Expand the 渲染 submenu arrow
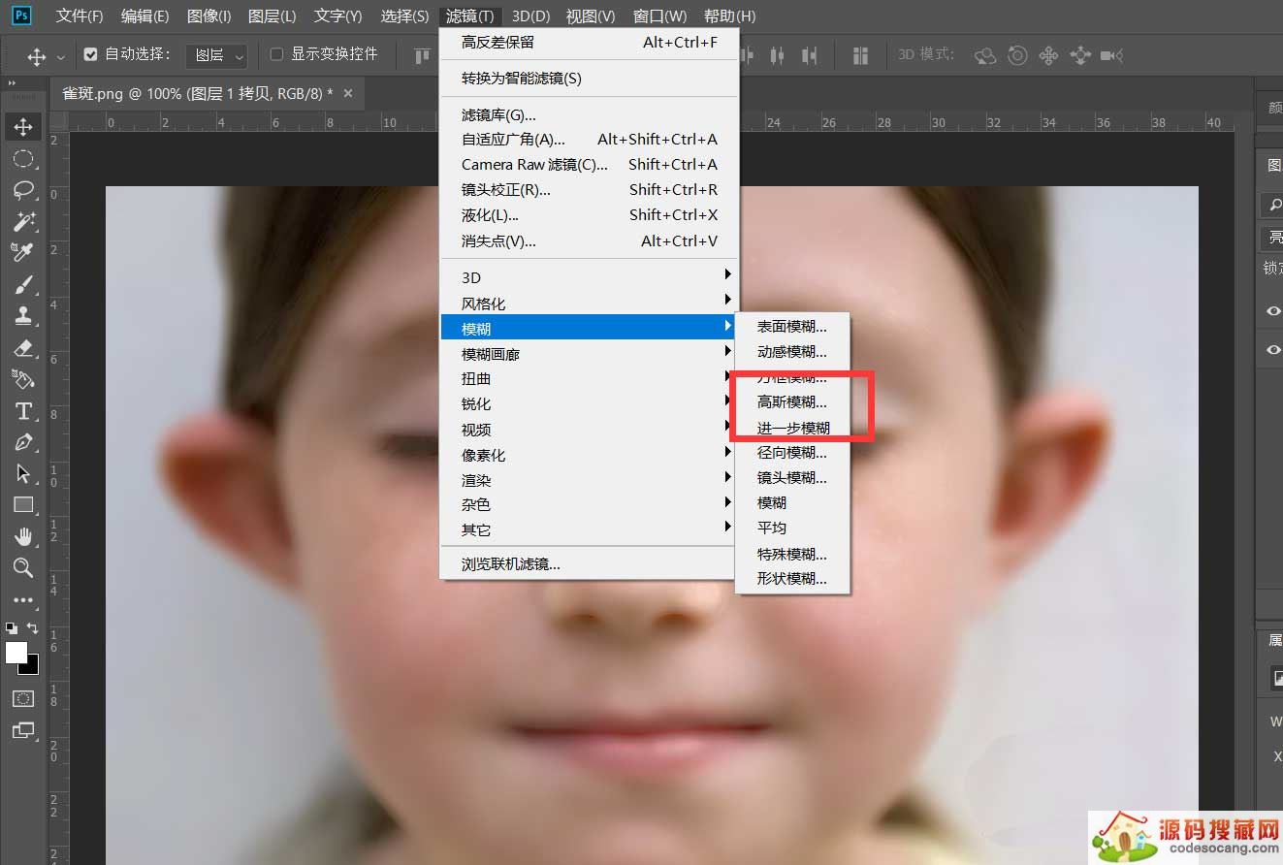 click(x=727, y=477)
